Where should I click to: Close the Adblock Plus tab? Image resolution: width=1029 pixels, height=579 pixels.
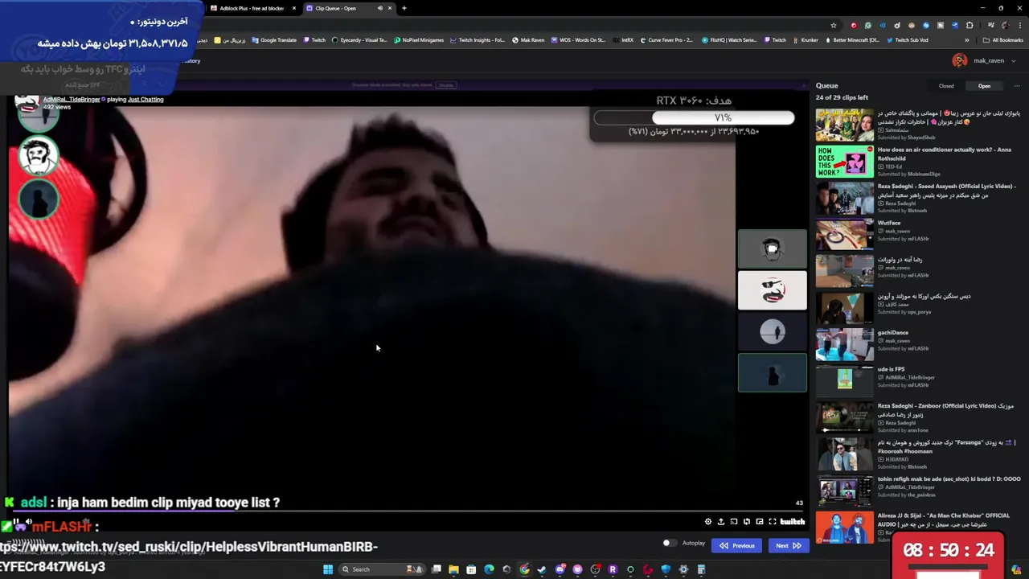coord(293,8)
